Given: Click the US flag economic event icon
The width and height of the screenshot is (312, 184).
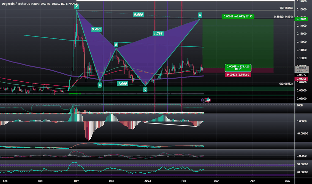Looking at the screenshot, I should (x=208, y=100).
